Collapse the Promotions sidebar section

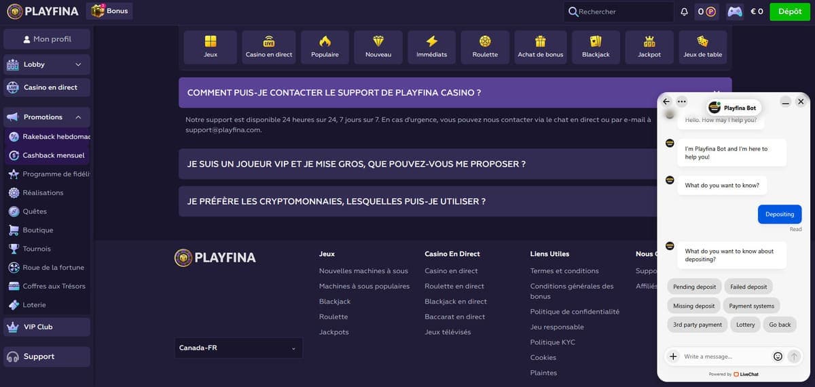click(47, 117)
